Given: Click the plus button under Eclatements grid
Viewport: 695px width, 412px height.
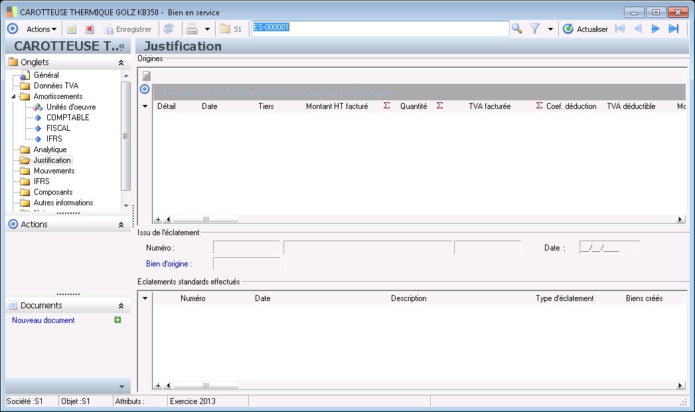Looking at the screenshot, I should [158, 386].
